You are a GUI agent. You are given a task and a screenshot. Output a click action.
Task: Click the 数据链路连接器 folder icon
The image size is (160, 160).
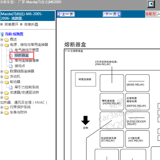click(6, 72)
